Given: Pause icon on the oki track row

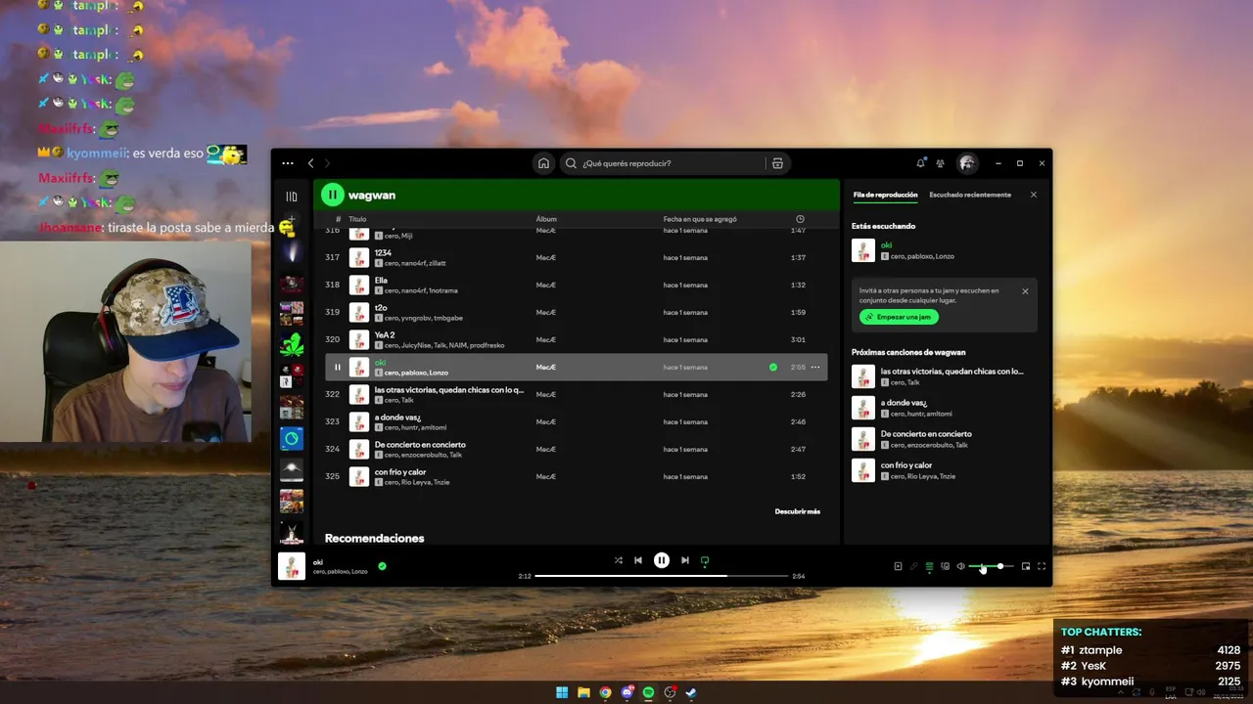Looking at the screenshot, I should click(338, 367).
